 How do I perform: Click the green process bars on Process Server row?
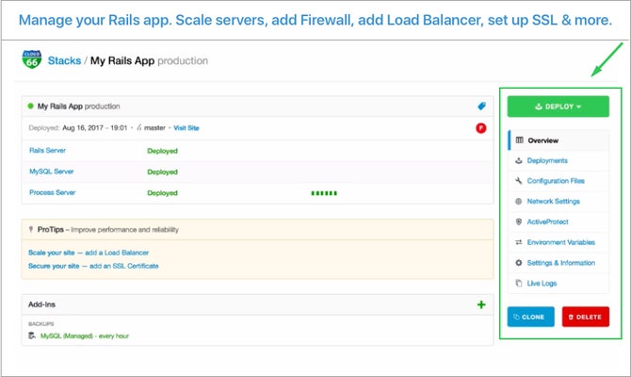click(324, 193)
